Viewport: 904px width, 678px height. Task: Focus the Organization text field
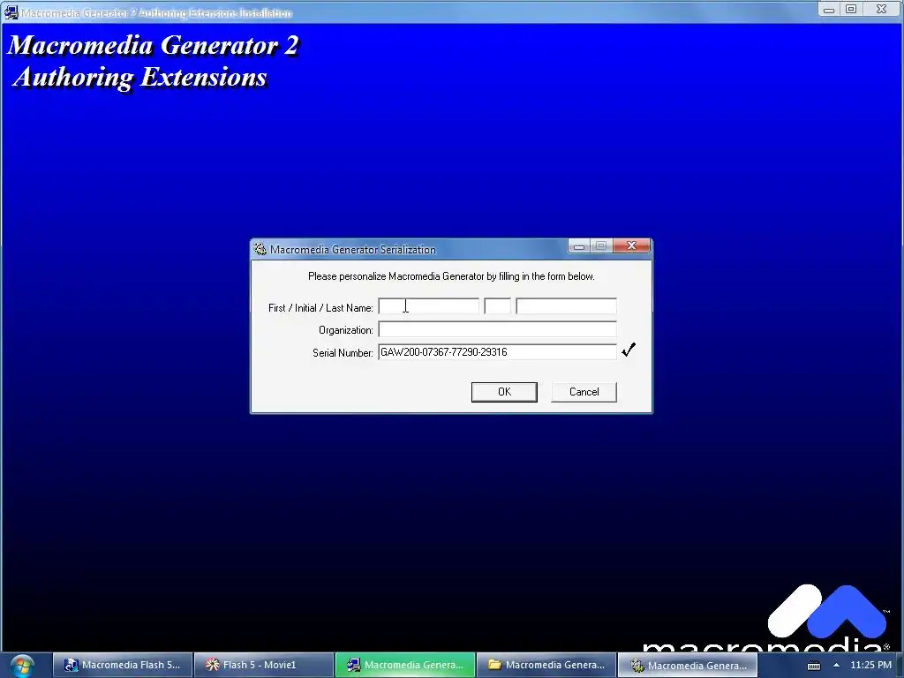click(498, 329)
